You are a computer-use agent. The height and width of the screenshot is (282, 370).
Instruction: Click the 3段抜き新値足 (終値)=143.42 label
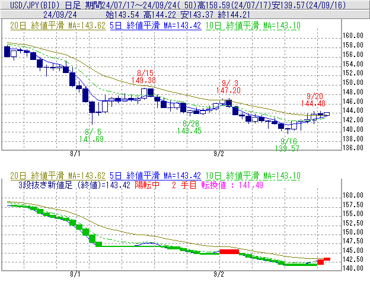coord(74,185)
